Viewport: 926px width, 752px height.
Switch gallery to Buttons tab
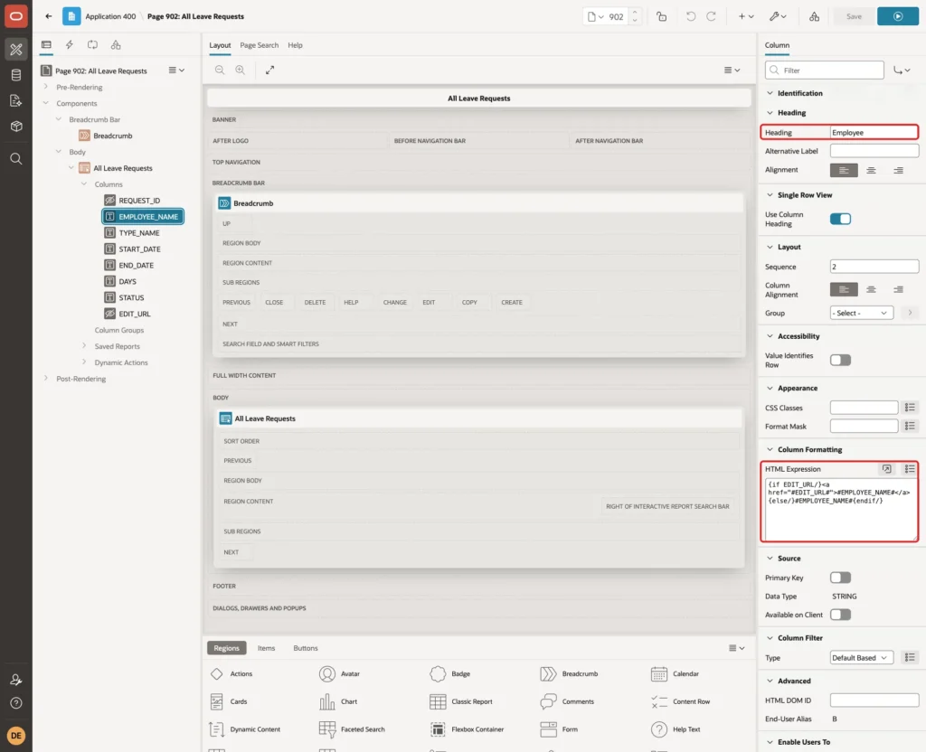(306, 648)
